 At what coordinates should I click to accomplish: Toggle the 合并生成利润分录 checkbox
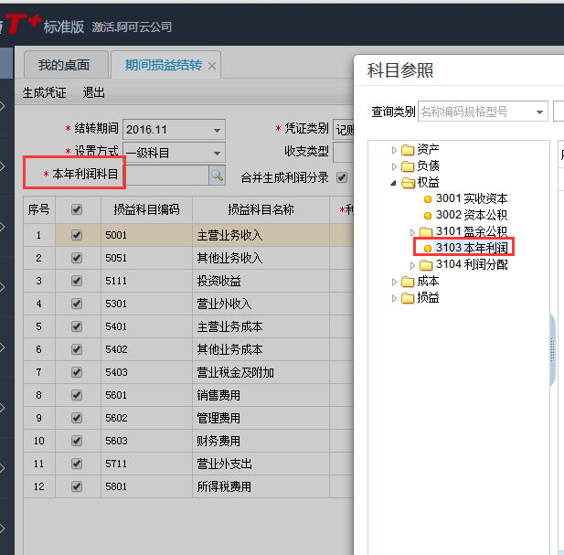(343, 177)
